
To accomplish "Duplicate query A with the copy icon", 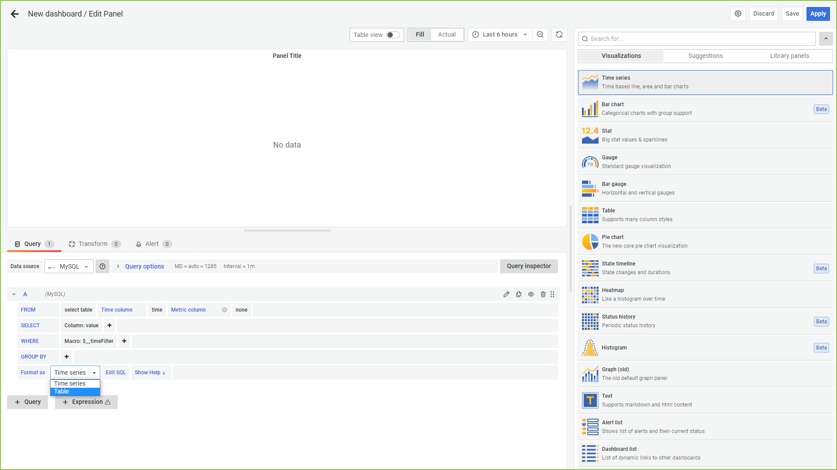I will (519, 295).
